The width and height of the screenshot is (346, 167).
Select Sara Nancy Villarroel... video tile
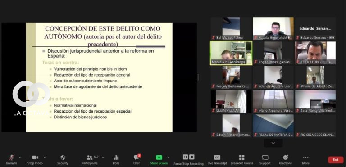click(315, 101)
